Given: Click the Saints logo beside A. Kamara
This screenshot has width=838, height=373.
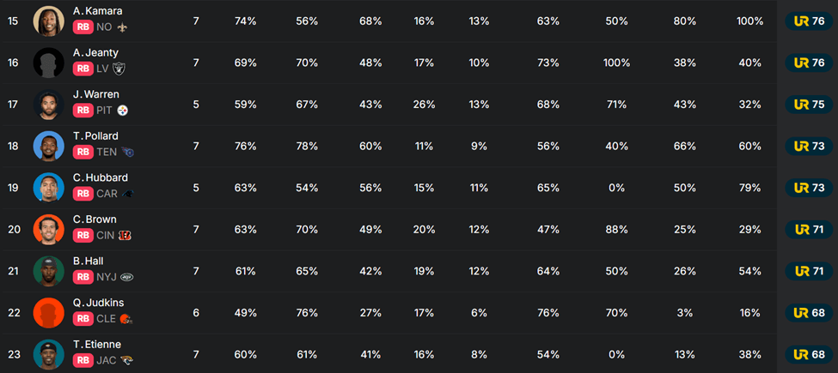Looking at the screenshot, I should [123, 27].
